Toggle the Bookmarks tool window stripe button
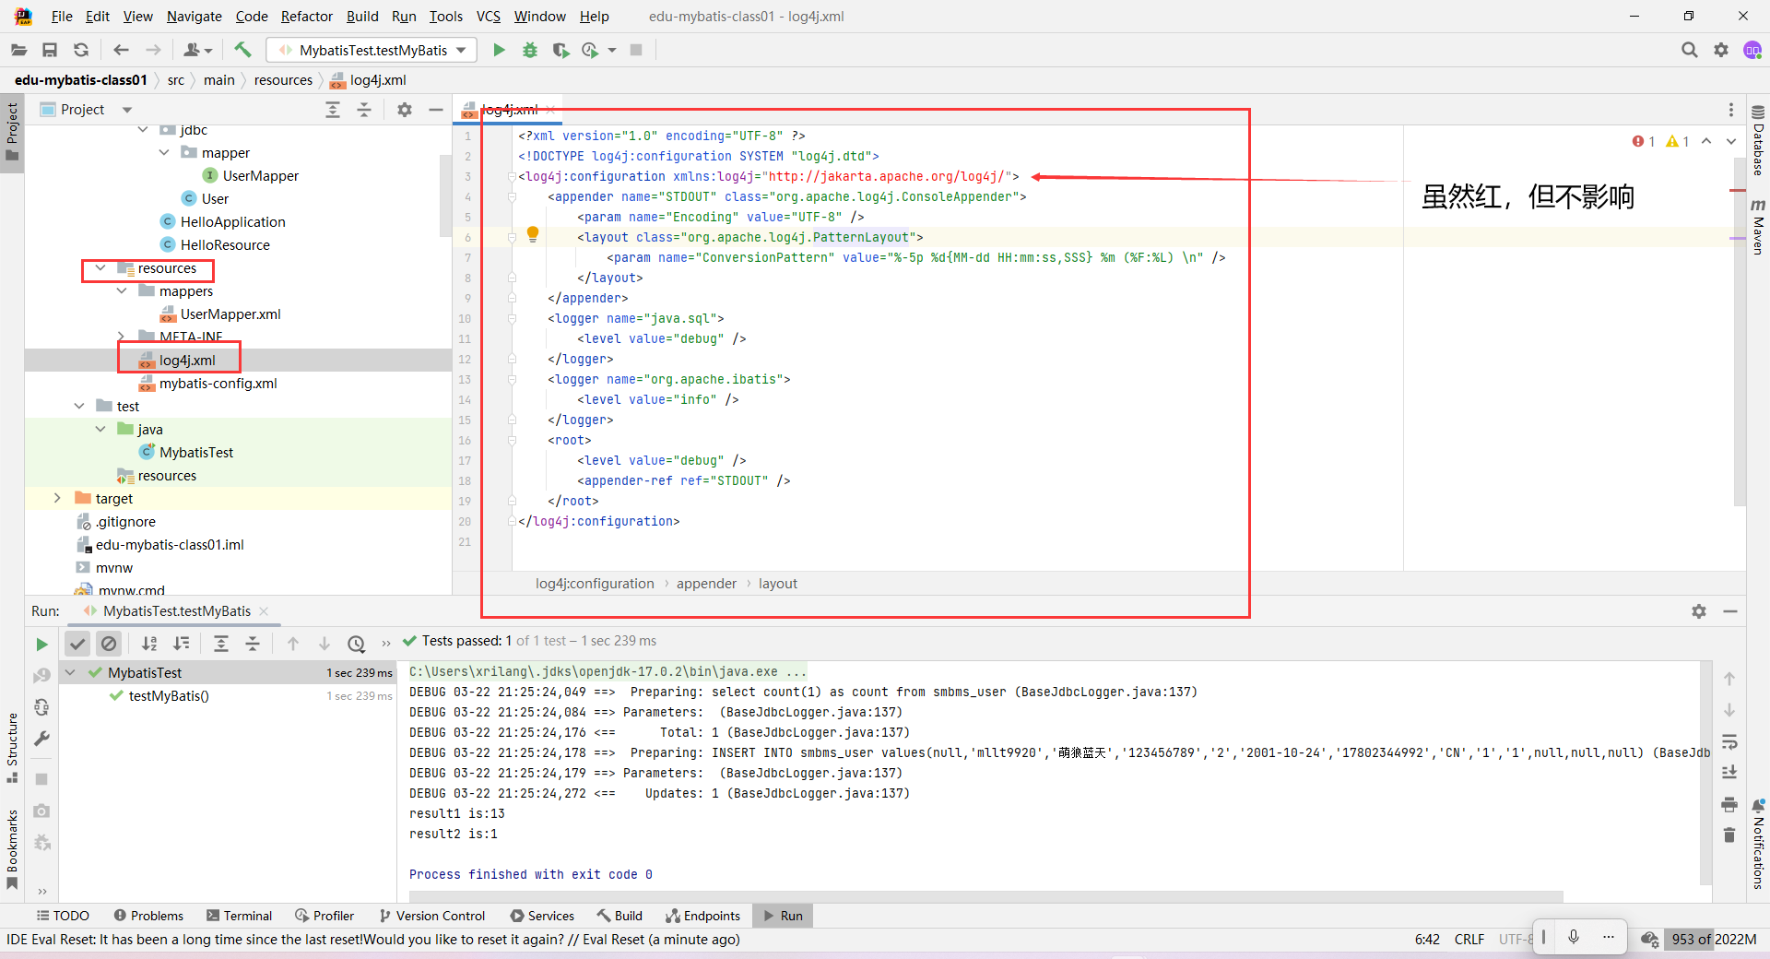The width and height of the screenshot is (1770, 959). pyautogui.click(x=12, y=850)
